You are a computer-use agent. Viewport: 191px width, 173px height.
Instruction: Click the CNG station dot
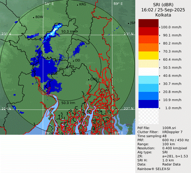[x=89, y=79]
